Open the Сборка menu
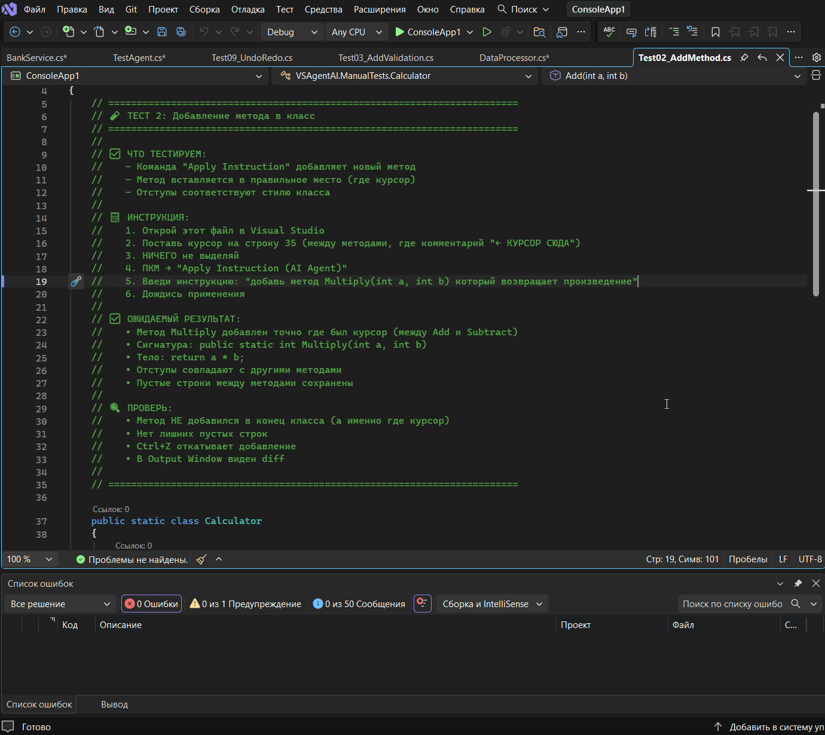This screenshot has width=825, height=735. tap(204, 10)
